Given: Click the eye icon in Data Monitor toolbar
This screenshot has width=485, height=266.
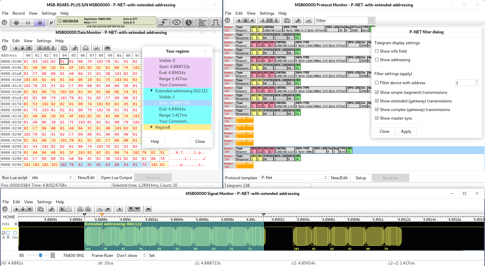Looking at the screenshot, I should 107,48.
